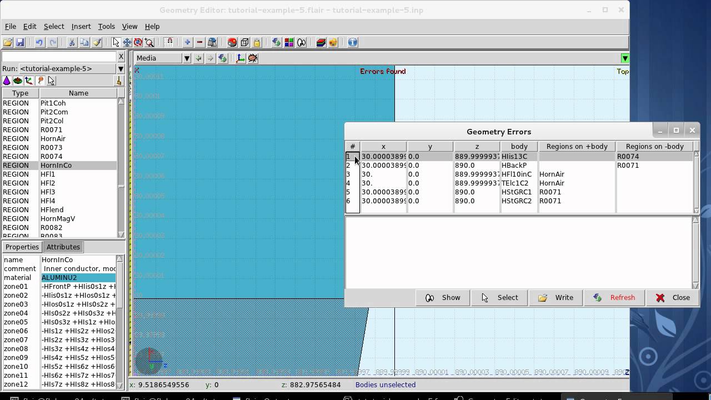Open the green viewport menu arrow

625,58
